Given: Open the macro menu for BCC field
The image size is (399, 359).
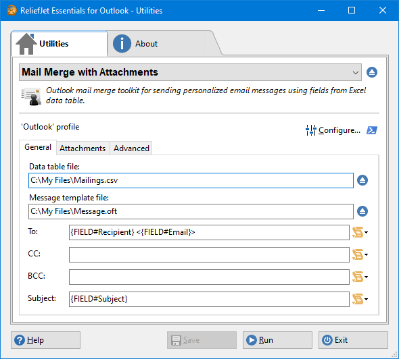Looking at the screenshot, I should pyautogui.click(x=360, y=277).
